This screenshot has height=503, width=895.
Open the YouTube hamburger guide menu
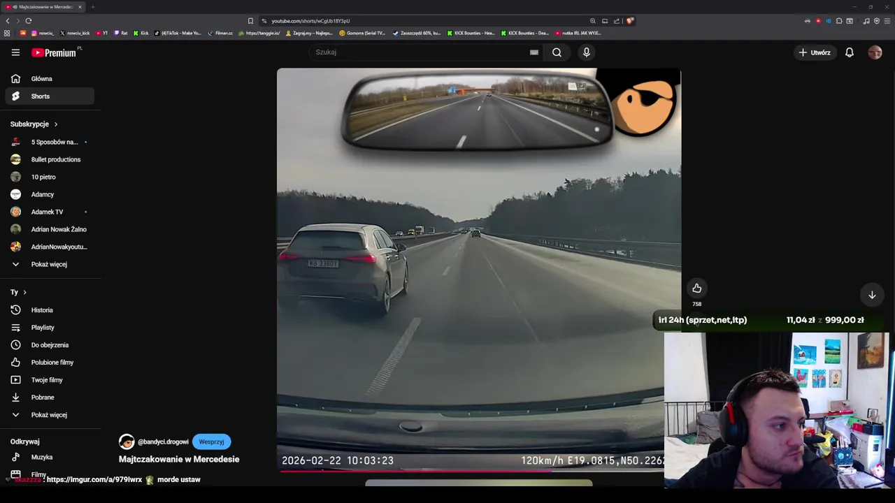tap(15, 52)
